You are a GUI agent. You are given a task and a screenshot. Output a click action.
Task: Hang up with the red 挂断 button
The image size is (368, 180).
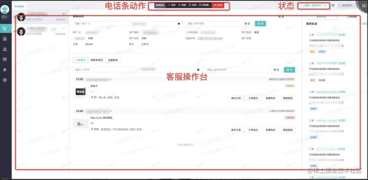[x=218, y=5]
